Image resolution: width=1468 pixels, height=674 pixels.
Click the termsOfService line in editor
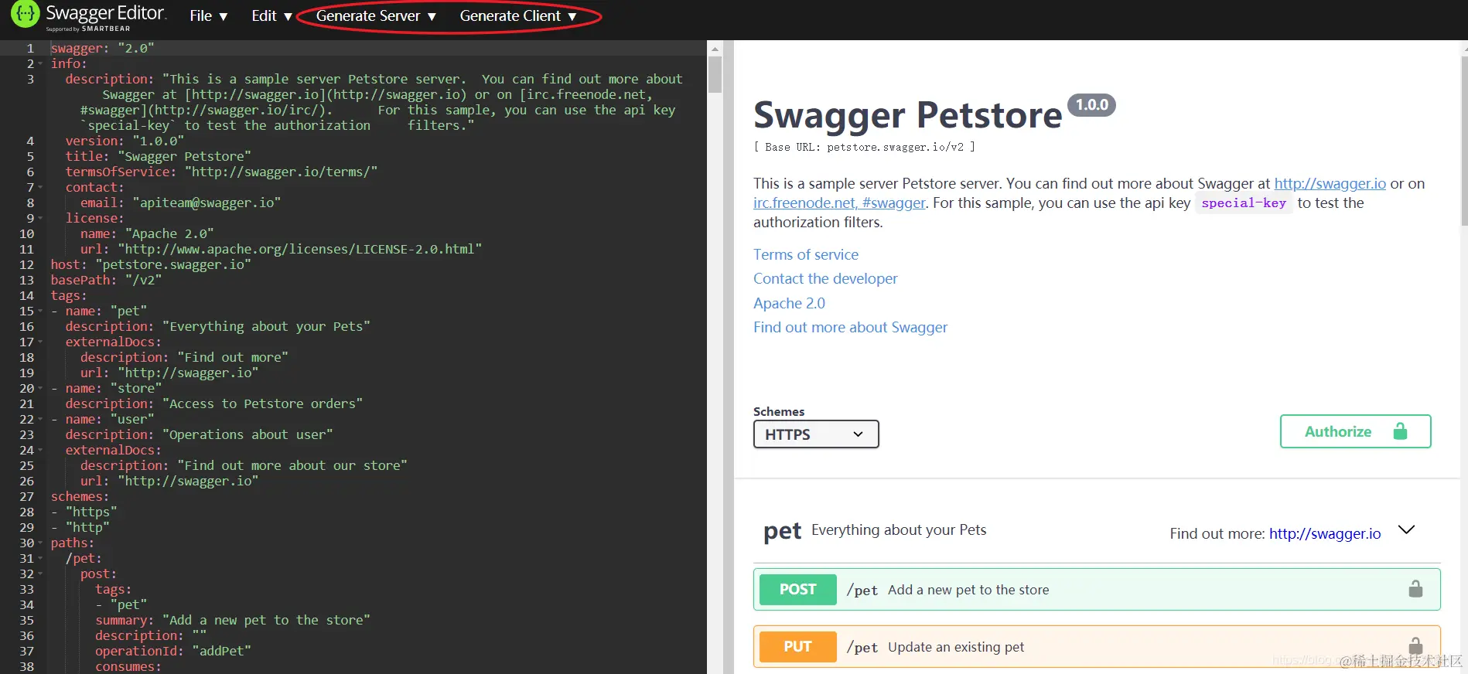click(x=221, y=172)
